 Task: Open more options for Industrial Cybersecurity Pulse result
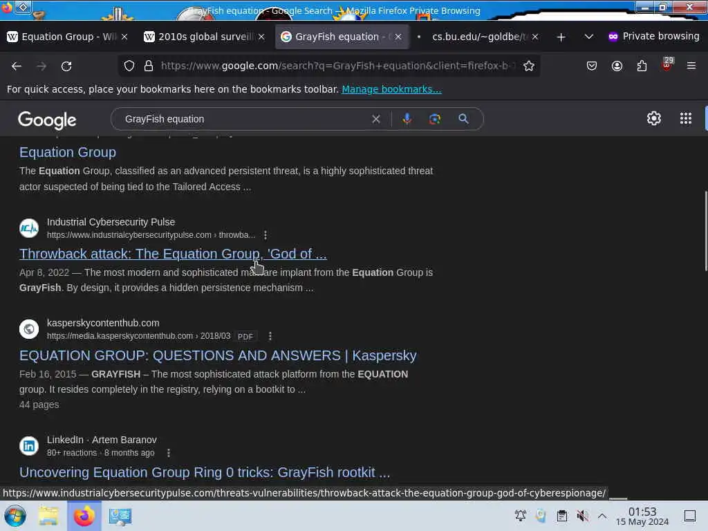click(x=265, y=235)
